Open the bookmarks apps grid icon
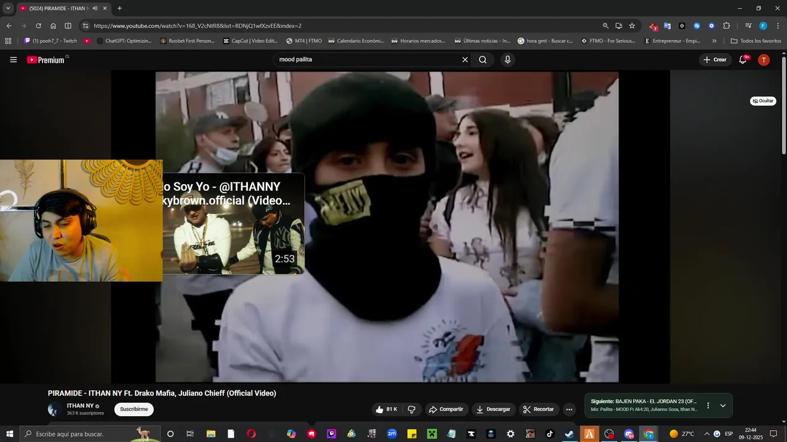 tap(8, 41)
